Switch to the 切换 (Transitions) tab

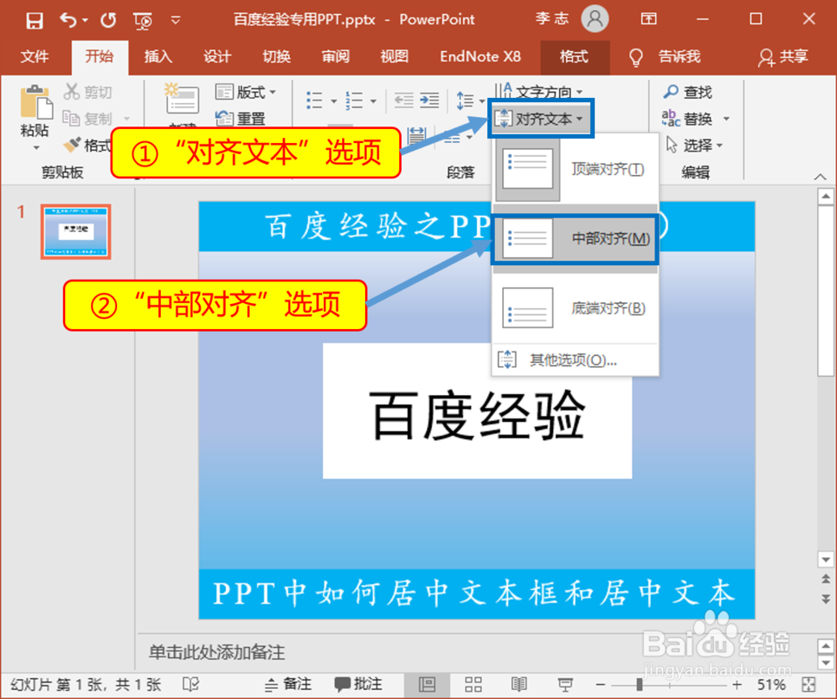276,56
